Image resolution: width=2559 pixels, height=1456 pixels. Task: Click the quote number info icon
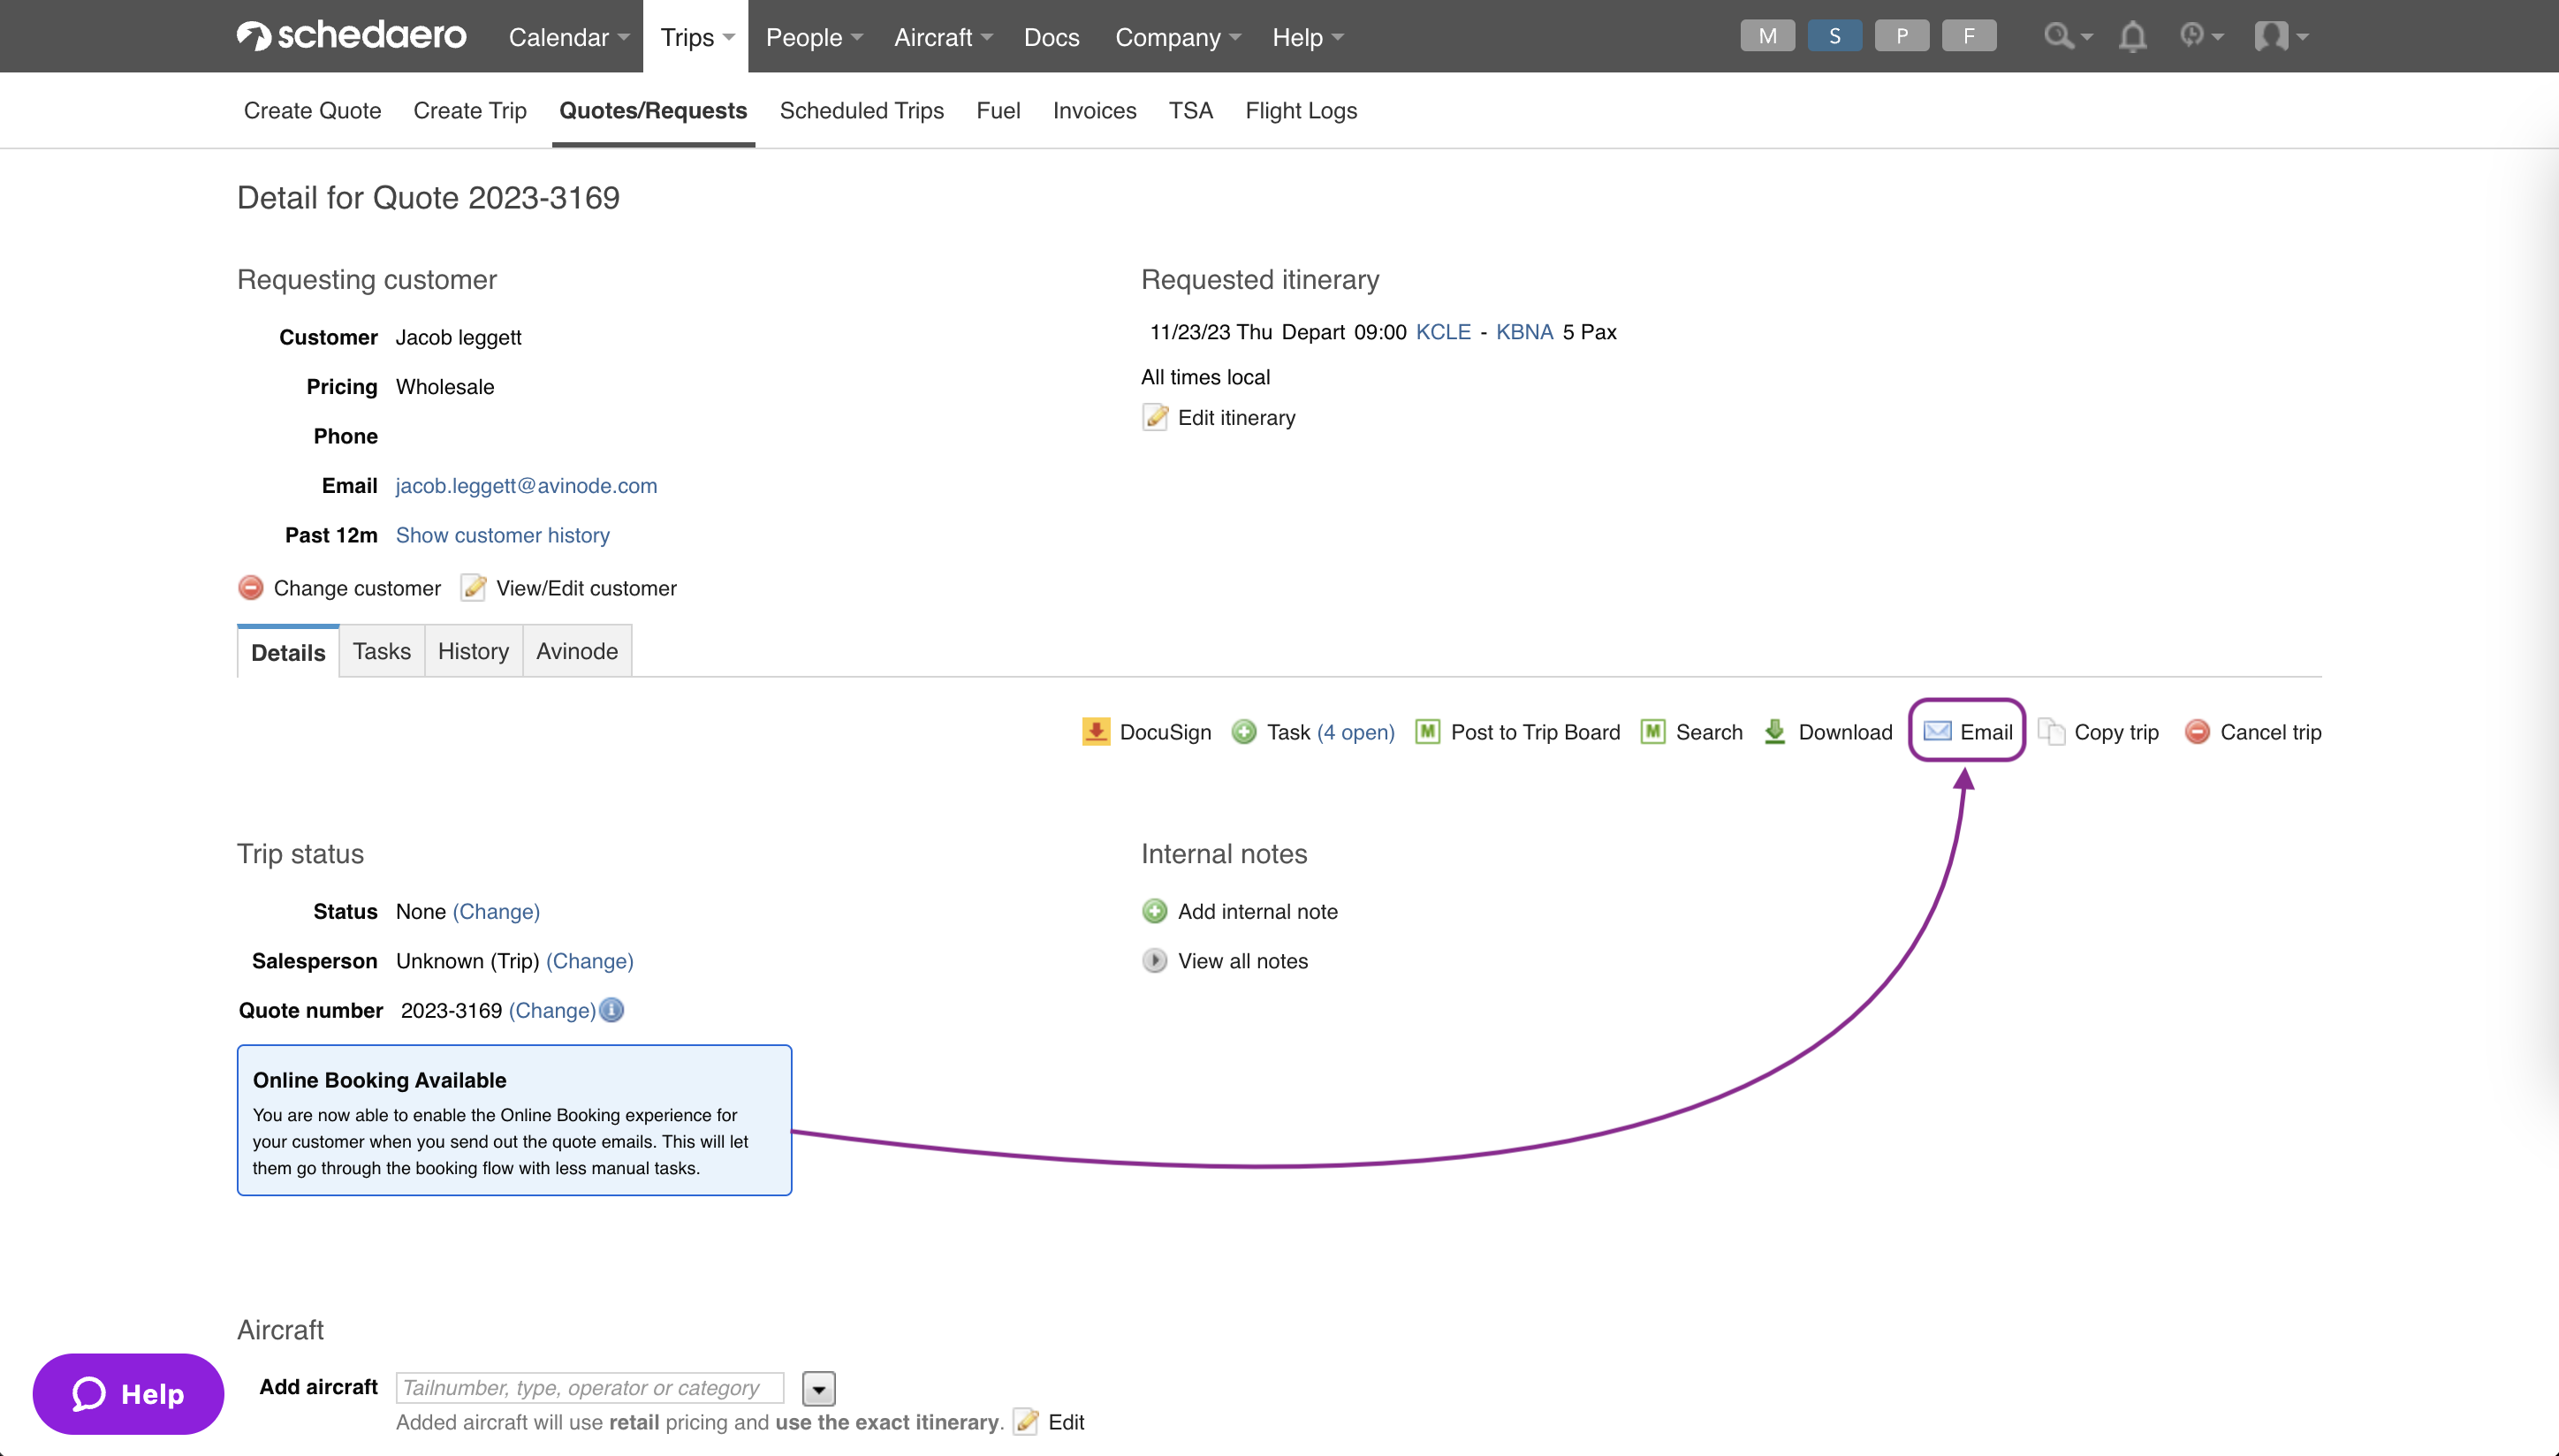pos(612,1010)
